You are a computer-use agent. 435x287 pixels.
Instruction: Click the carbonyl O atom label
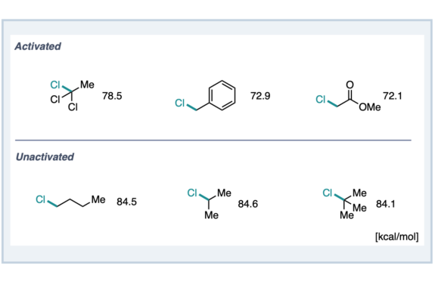coord(350,85)
